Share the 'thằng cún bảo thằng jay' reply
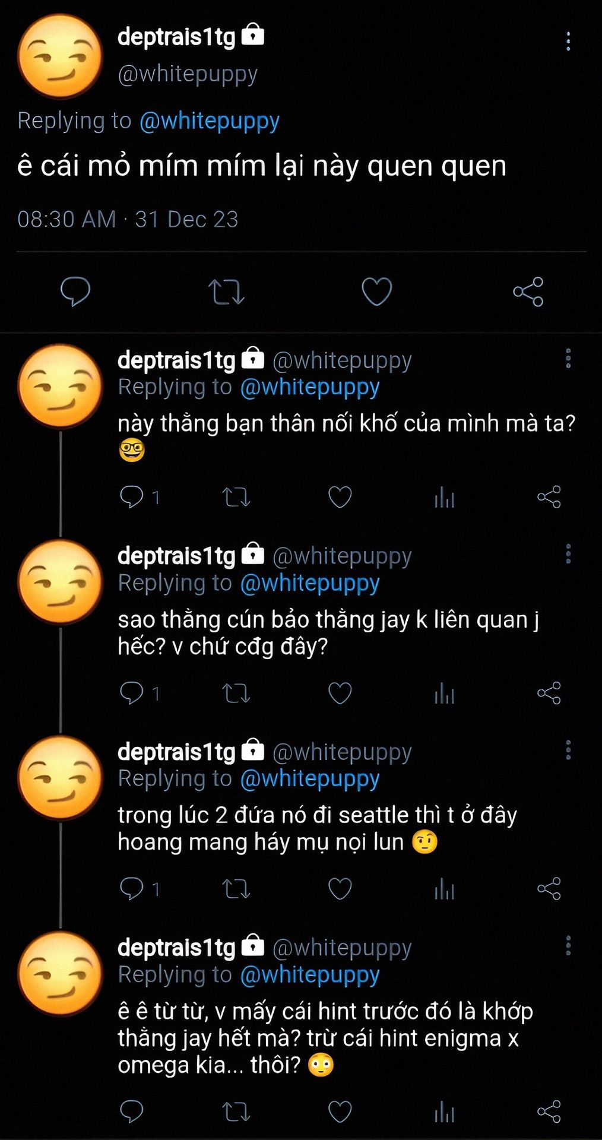Screen dimensions: 602x1140 pyautogui.click(x=549, y=693)
